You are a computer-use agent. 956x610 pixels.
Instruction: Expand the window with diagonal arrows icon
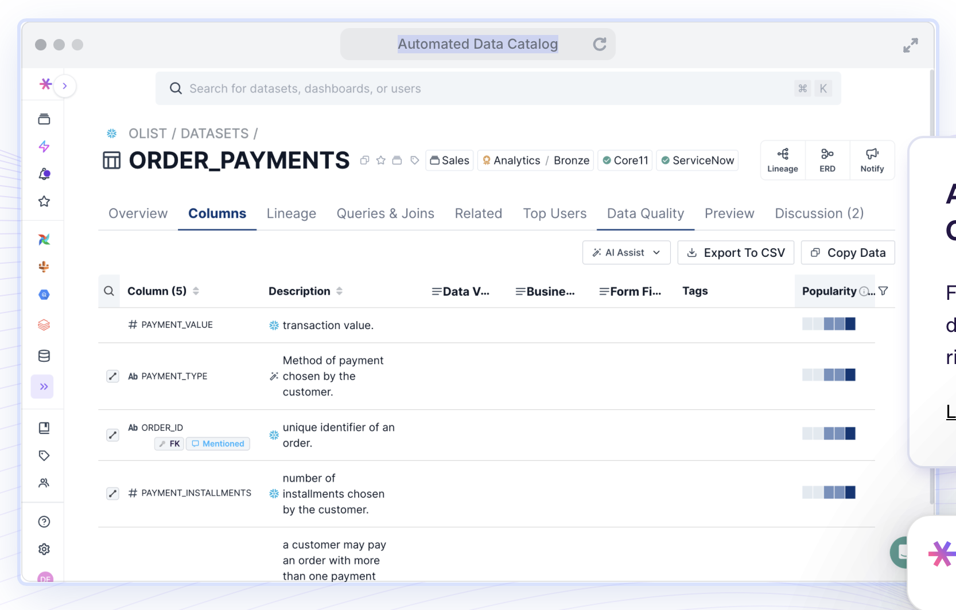(x=910, y=45)
